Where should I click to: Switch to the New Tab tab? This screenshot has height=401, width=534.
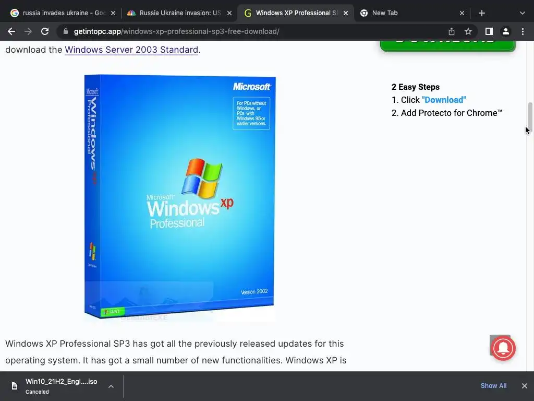click(409, 13)
